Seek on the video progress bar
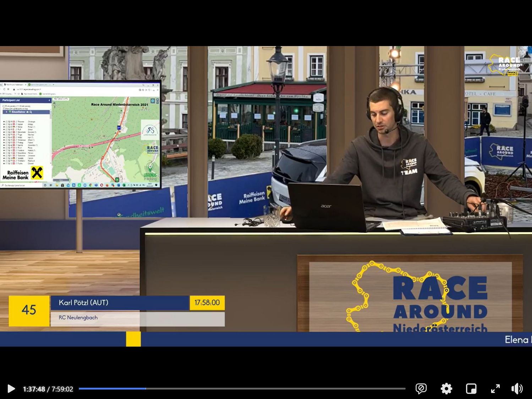Image resolution: width=532 pixels, height=399 pixels. 241,389
